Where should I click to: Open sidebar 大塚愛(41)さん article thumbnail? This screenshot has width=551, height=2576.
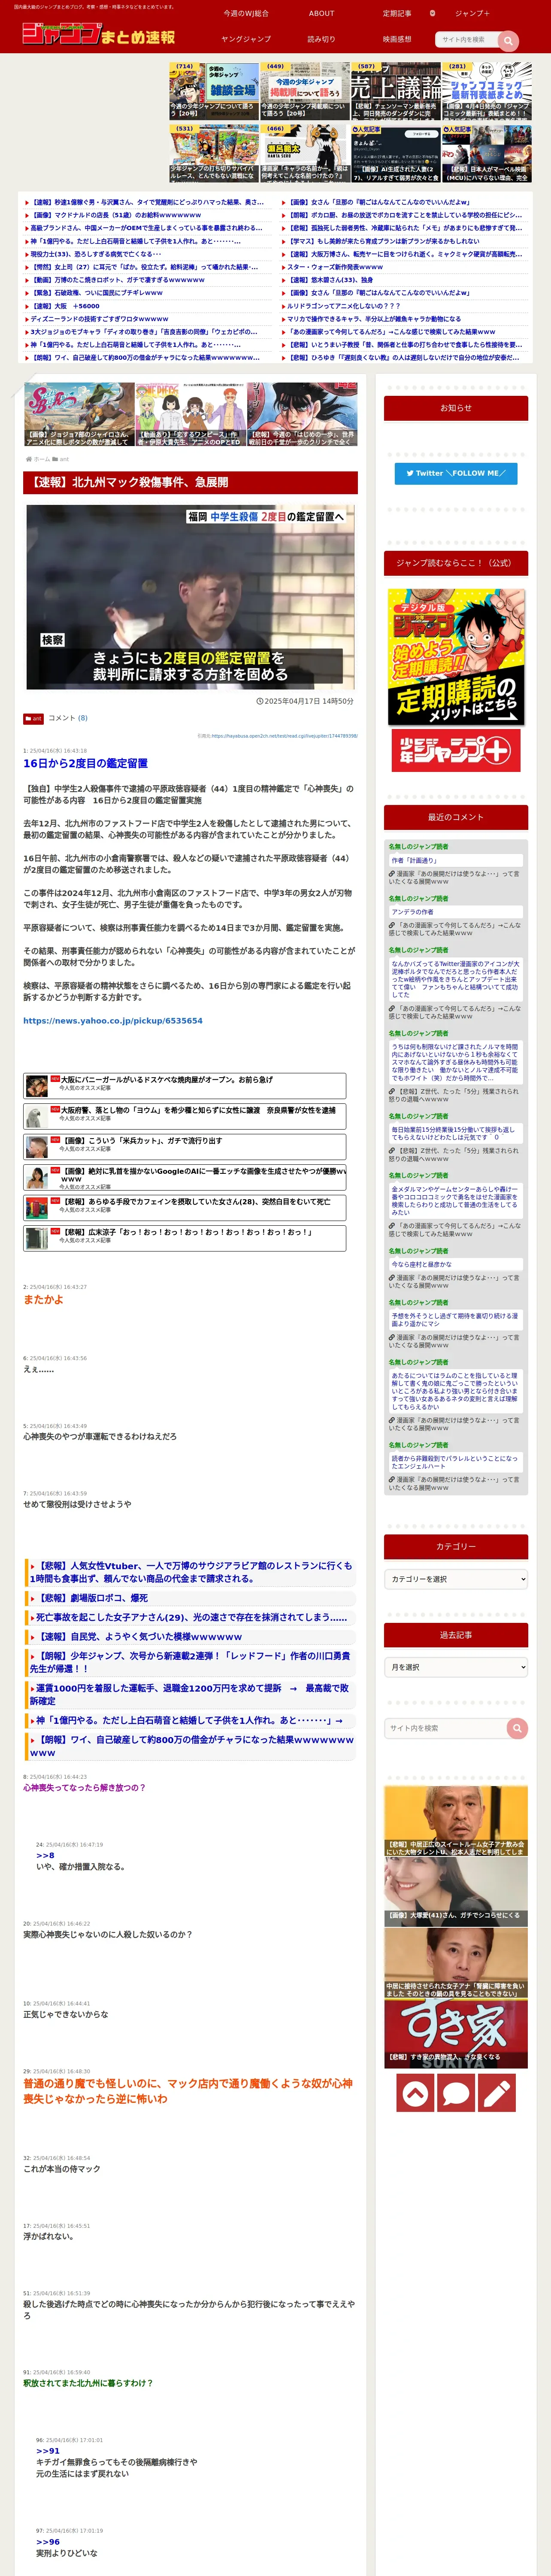456,1891
